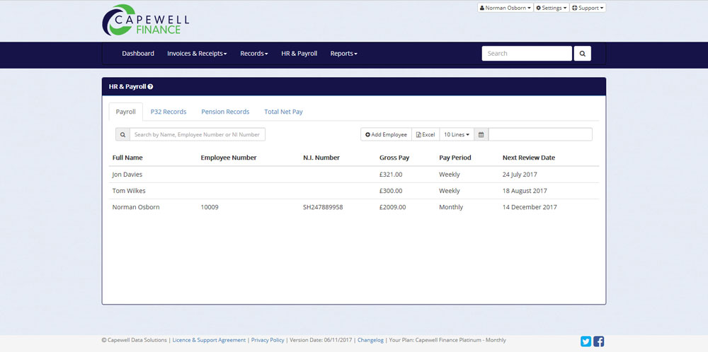Image resolution: width=708 pixels, height=352 pixels.
Task: Click the Pay Period column header
Action: 455,158
